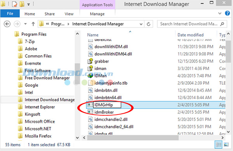
Task: Select the idmantypeinfo.tlb file icon
Action: (90, 83)
